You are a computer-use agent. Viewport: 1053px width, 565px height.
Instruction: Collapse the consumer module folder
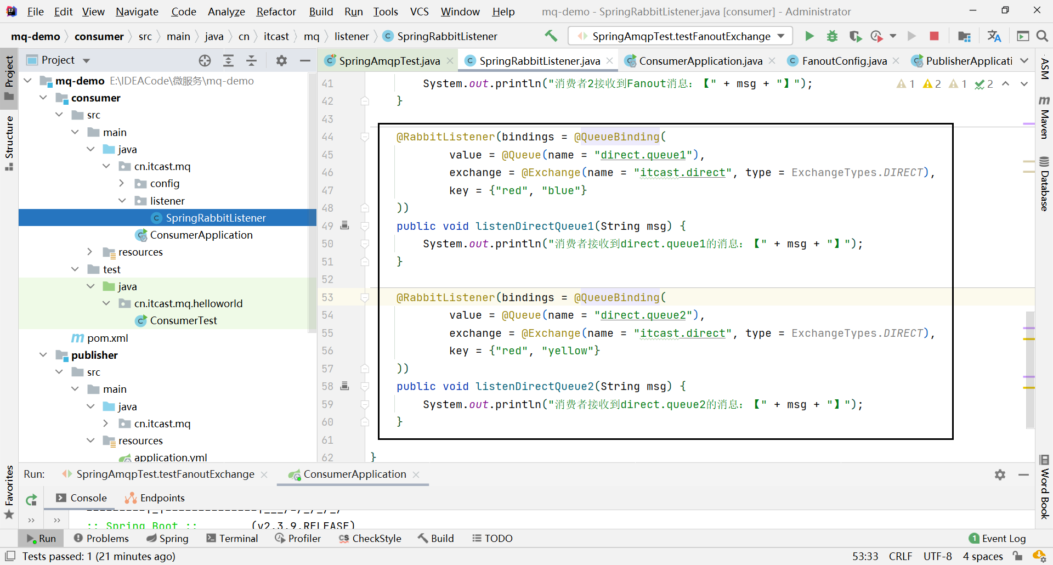(x=43, y=98)
